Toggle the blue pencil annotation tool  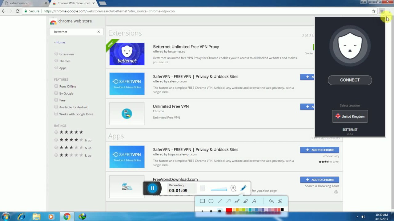click(243, 188)
